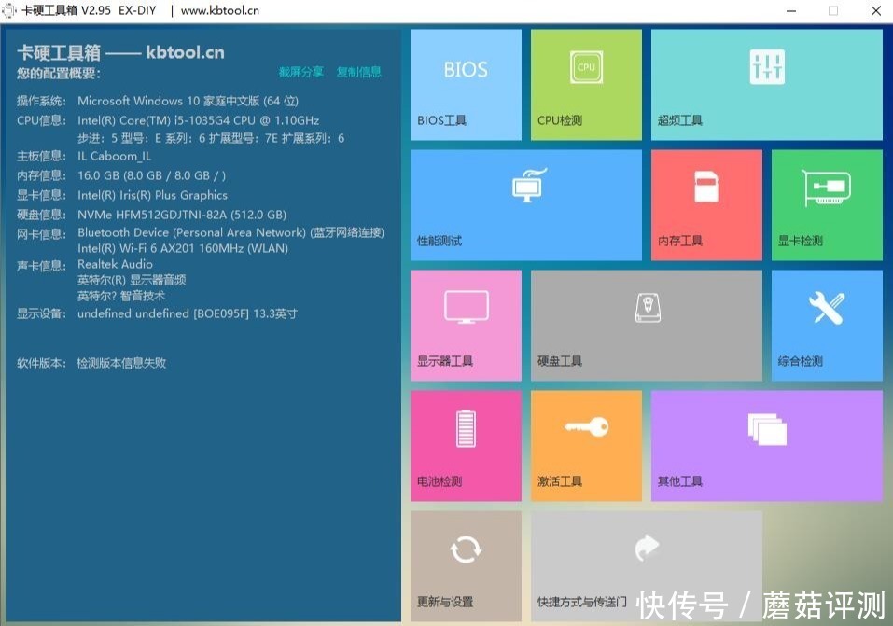Open the BIOS工具 (BIOS Tools) tile
This screenshot has width=893, height=626.
click(465, 84)
